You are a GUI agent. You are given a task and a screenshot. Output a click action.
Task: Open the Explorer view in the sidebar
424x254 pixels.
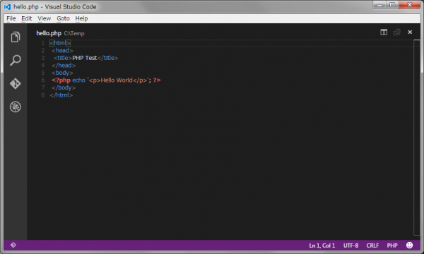click(x=16, y=37)
